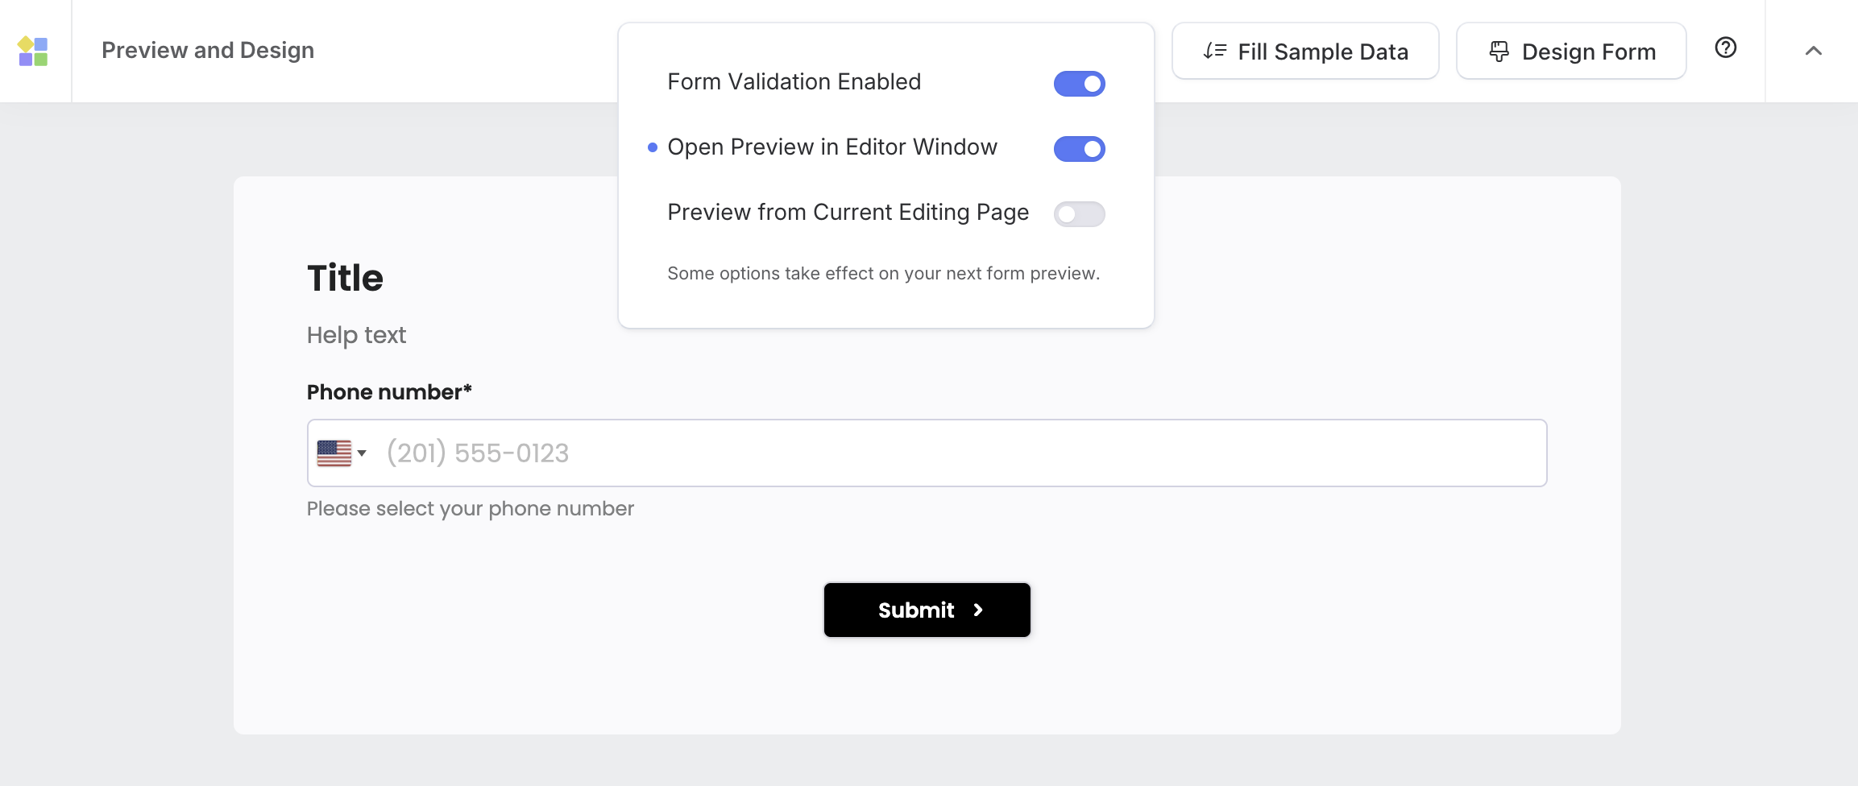This screenshot has width=1858, height=786.
Task: Select the "Preview from Current Editing Page" label
Action: (848, 213)
